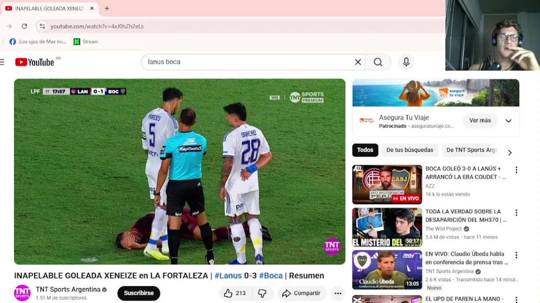Click the 16 k lo están viendo text
This screenshot has width=540, height=303.
click(447, 194)
